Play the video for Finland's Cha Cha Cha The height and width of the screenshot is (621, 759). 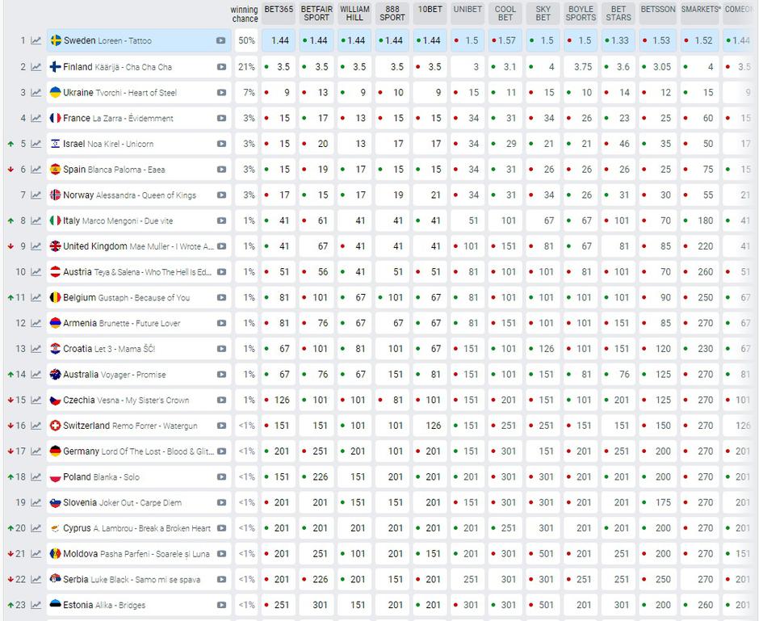(x=221, y=67)
